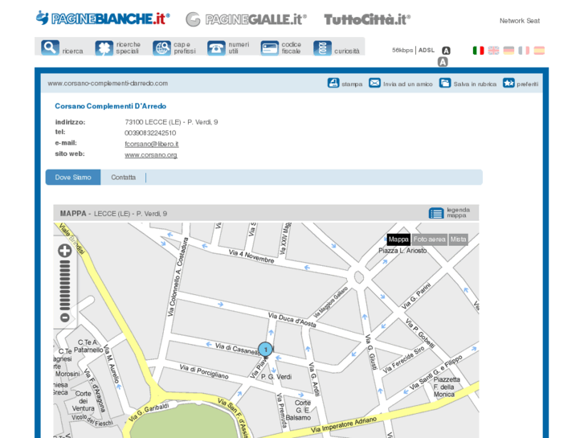The height and width of the screenshot is (438, 584).
Task: Click the Via Imperatore Adriano street label
Action: tap(343, 425)
